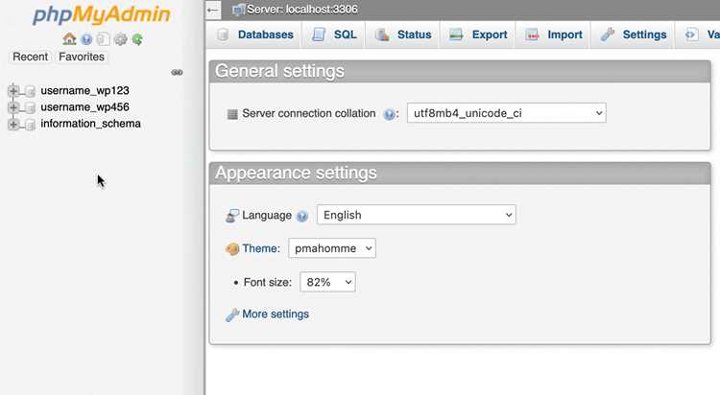Switch to Databases tab

tap(254, 35)
